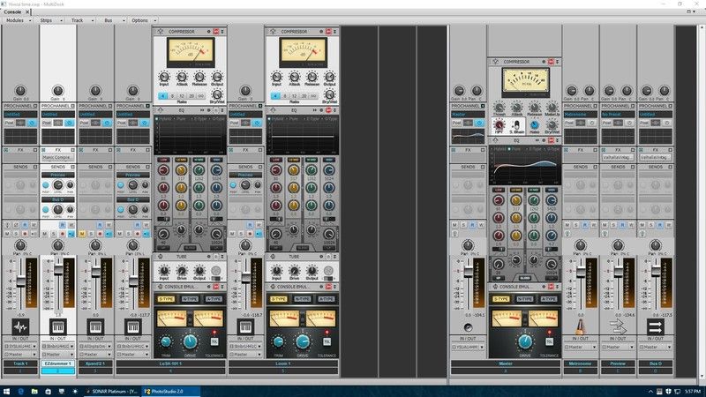Open the Strips menu
The width and height of the screenshot is (706, 397).
[49, 20]
